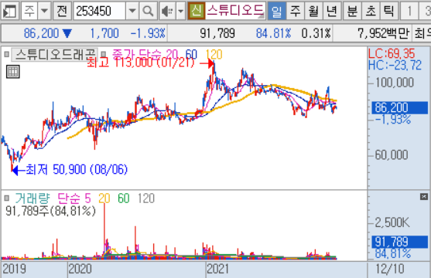
Task: Click 91,789주(84.81%) volume readout
Action: point(50,211)
